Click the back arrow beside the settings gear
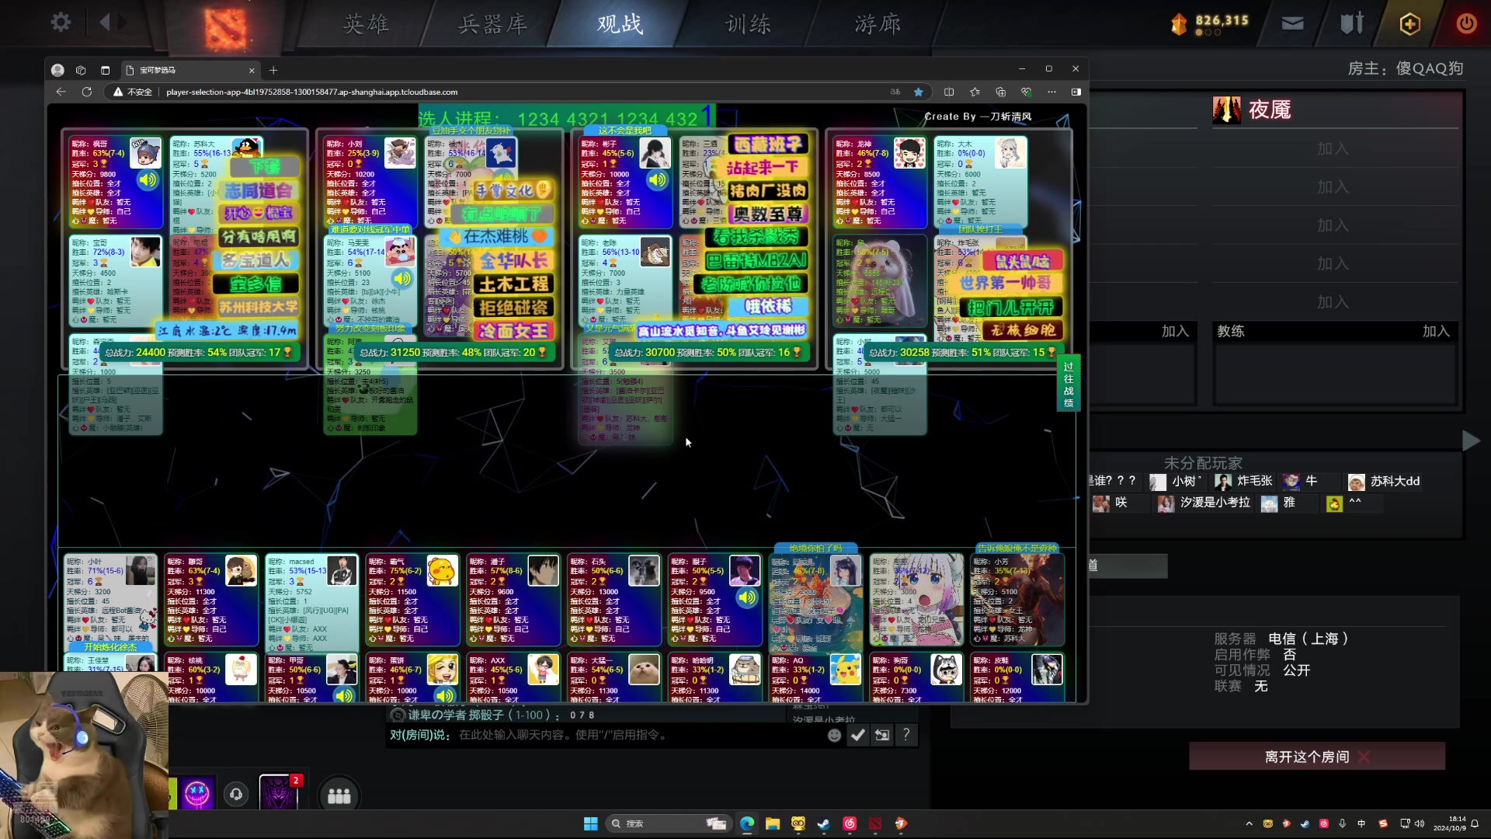The height and width of the screenshot is (839, 1491). click(x=105, y=23)
